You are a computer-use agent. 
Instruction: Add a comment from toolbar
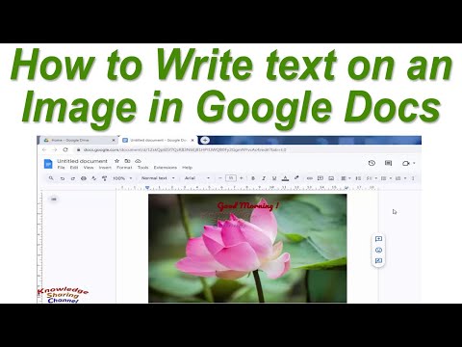pos(321,178)
